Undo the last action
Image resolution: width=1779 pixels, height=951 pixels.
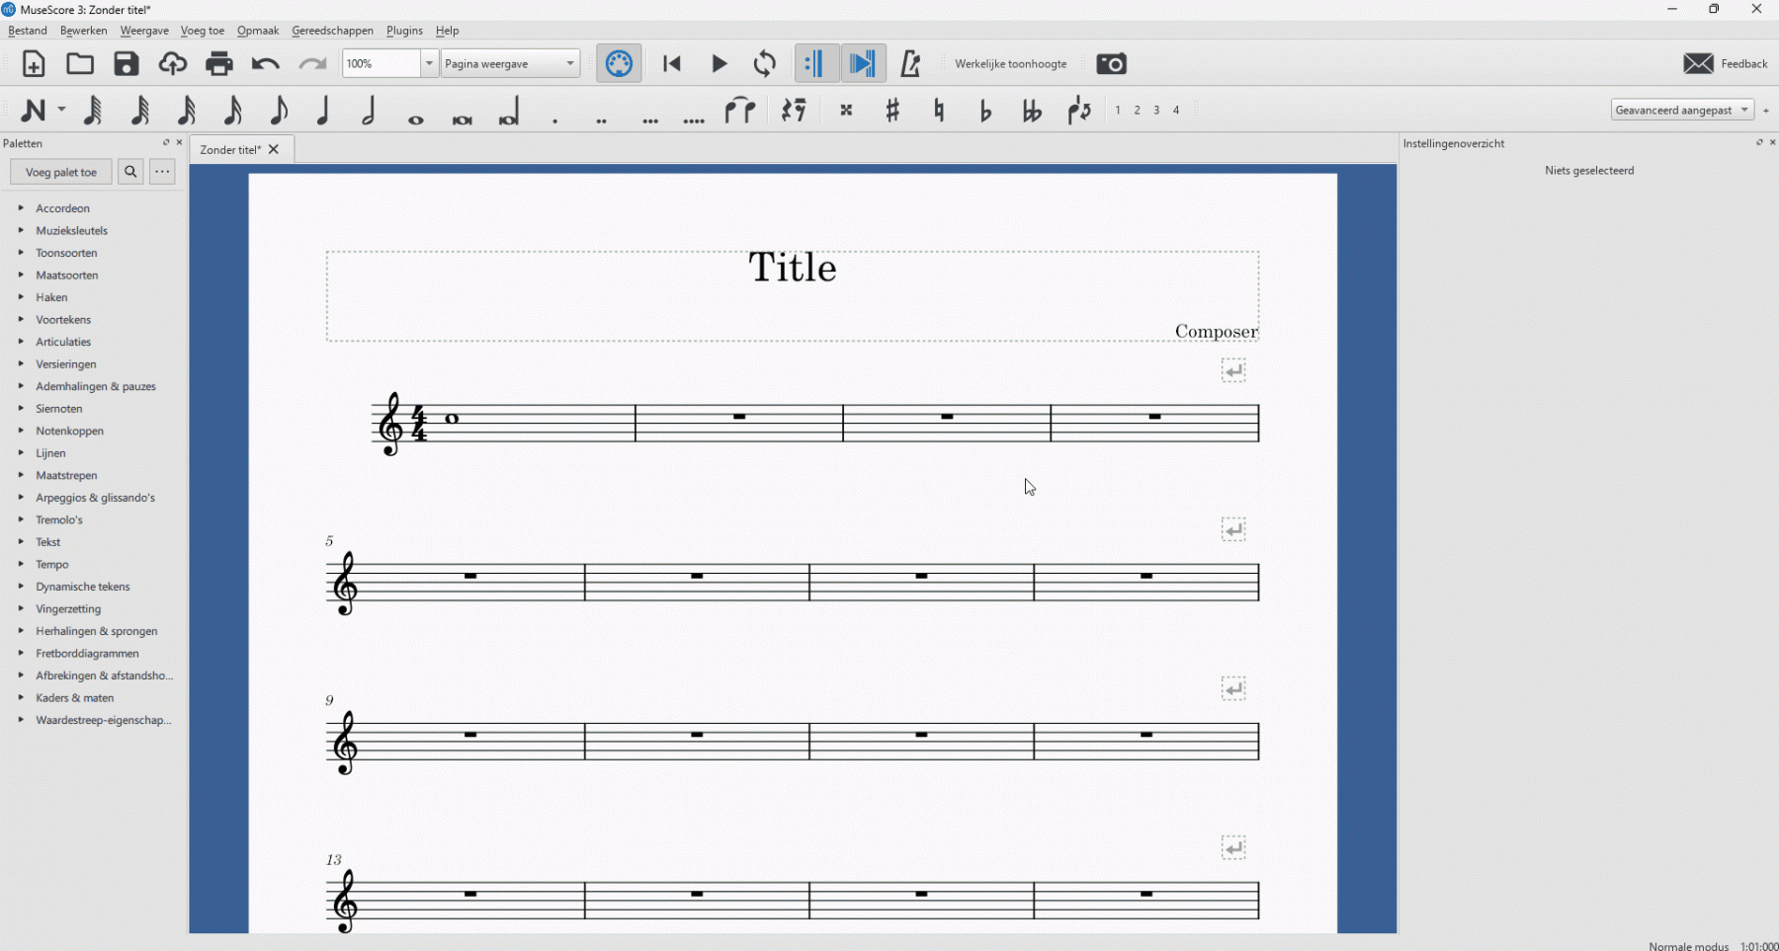coord(265,64)
